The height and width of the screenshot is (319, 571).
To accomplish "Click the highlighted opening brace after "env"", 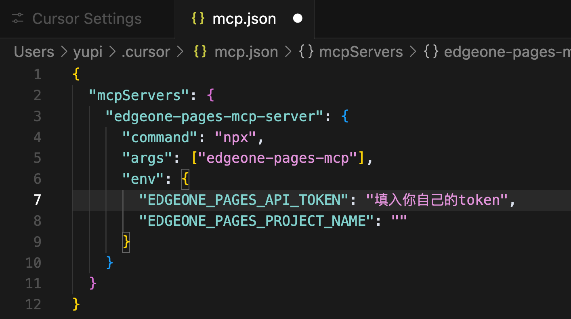I will point(185,179).
